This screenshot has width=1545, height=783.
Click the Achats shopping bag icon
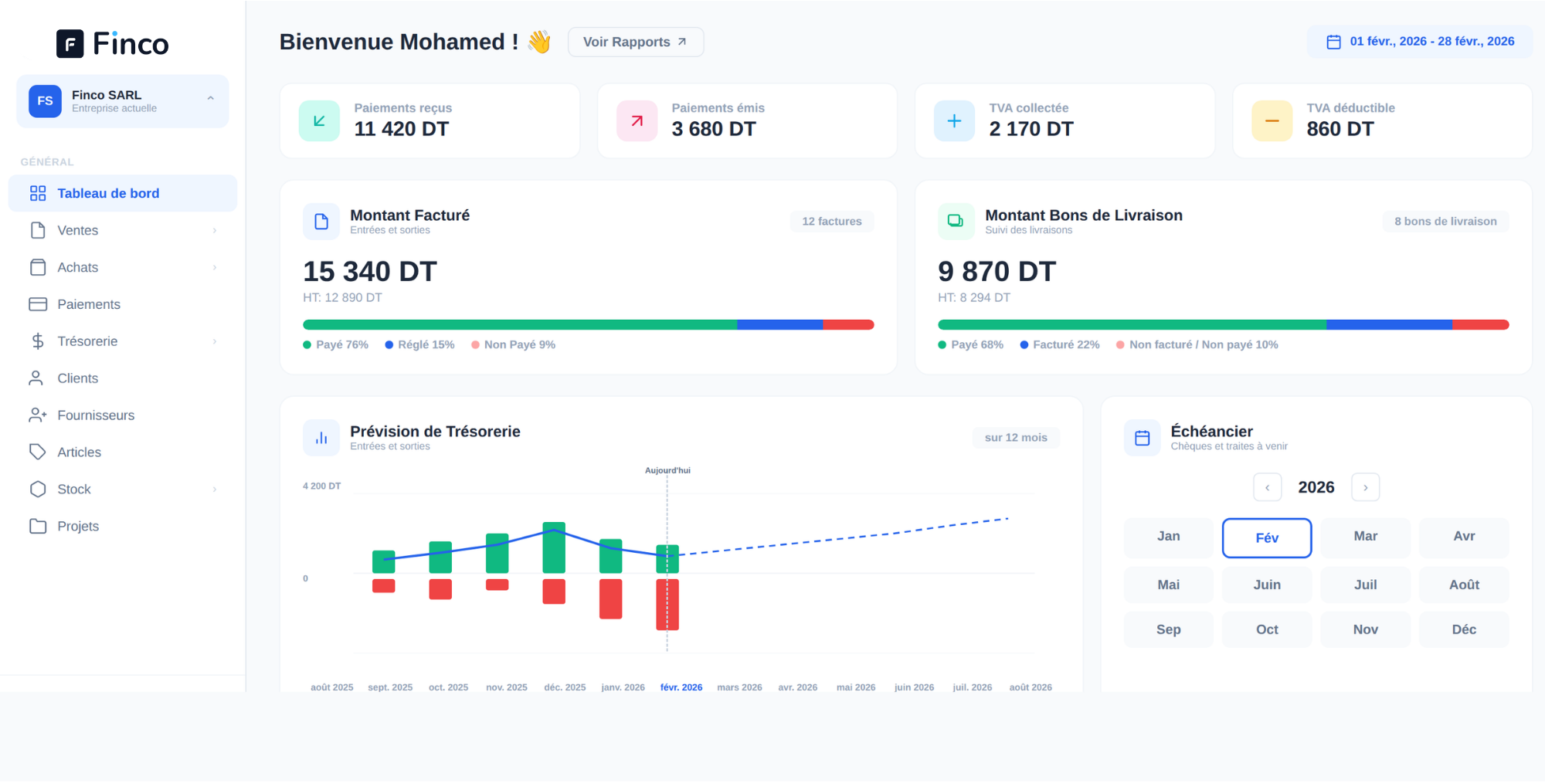tap(38, 267)
